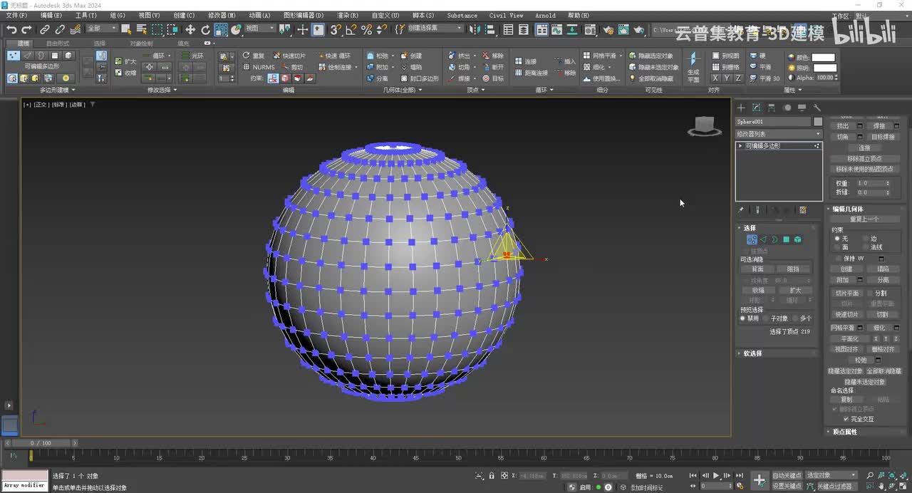Screen dimensions: 912x493
Task: Open the 修改器列表 modifier list dropdown
Action: click(x=779, y=134)
